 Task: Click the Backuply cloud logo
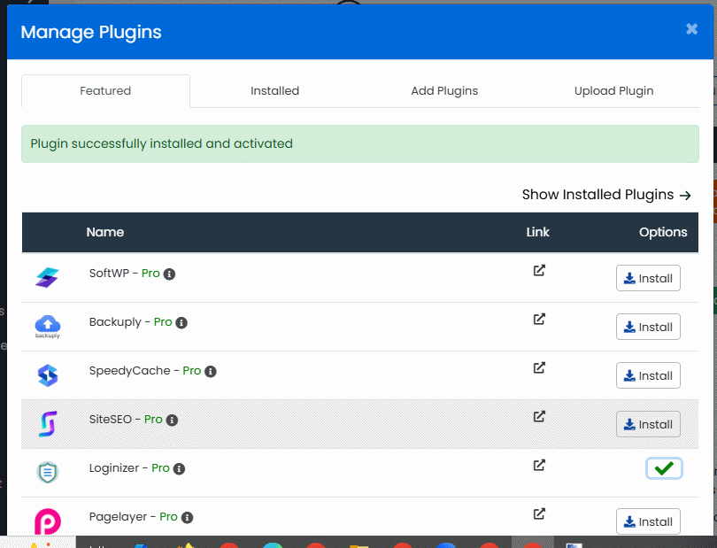(x=48, y=326)
